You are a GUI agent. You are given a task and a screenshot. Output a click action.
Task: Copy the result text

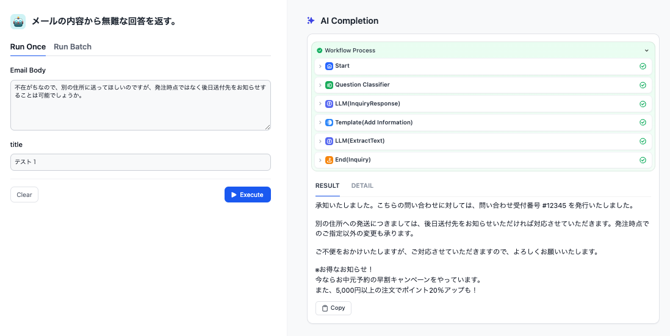(333, 308)
